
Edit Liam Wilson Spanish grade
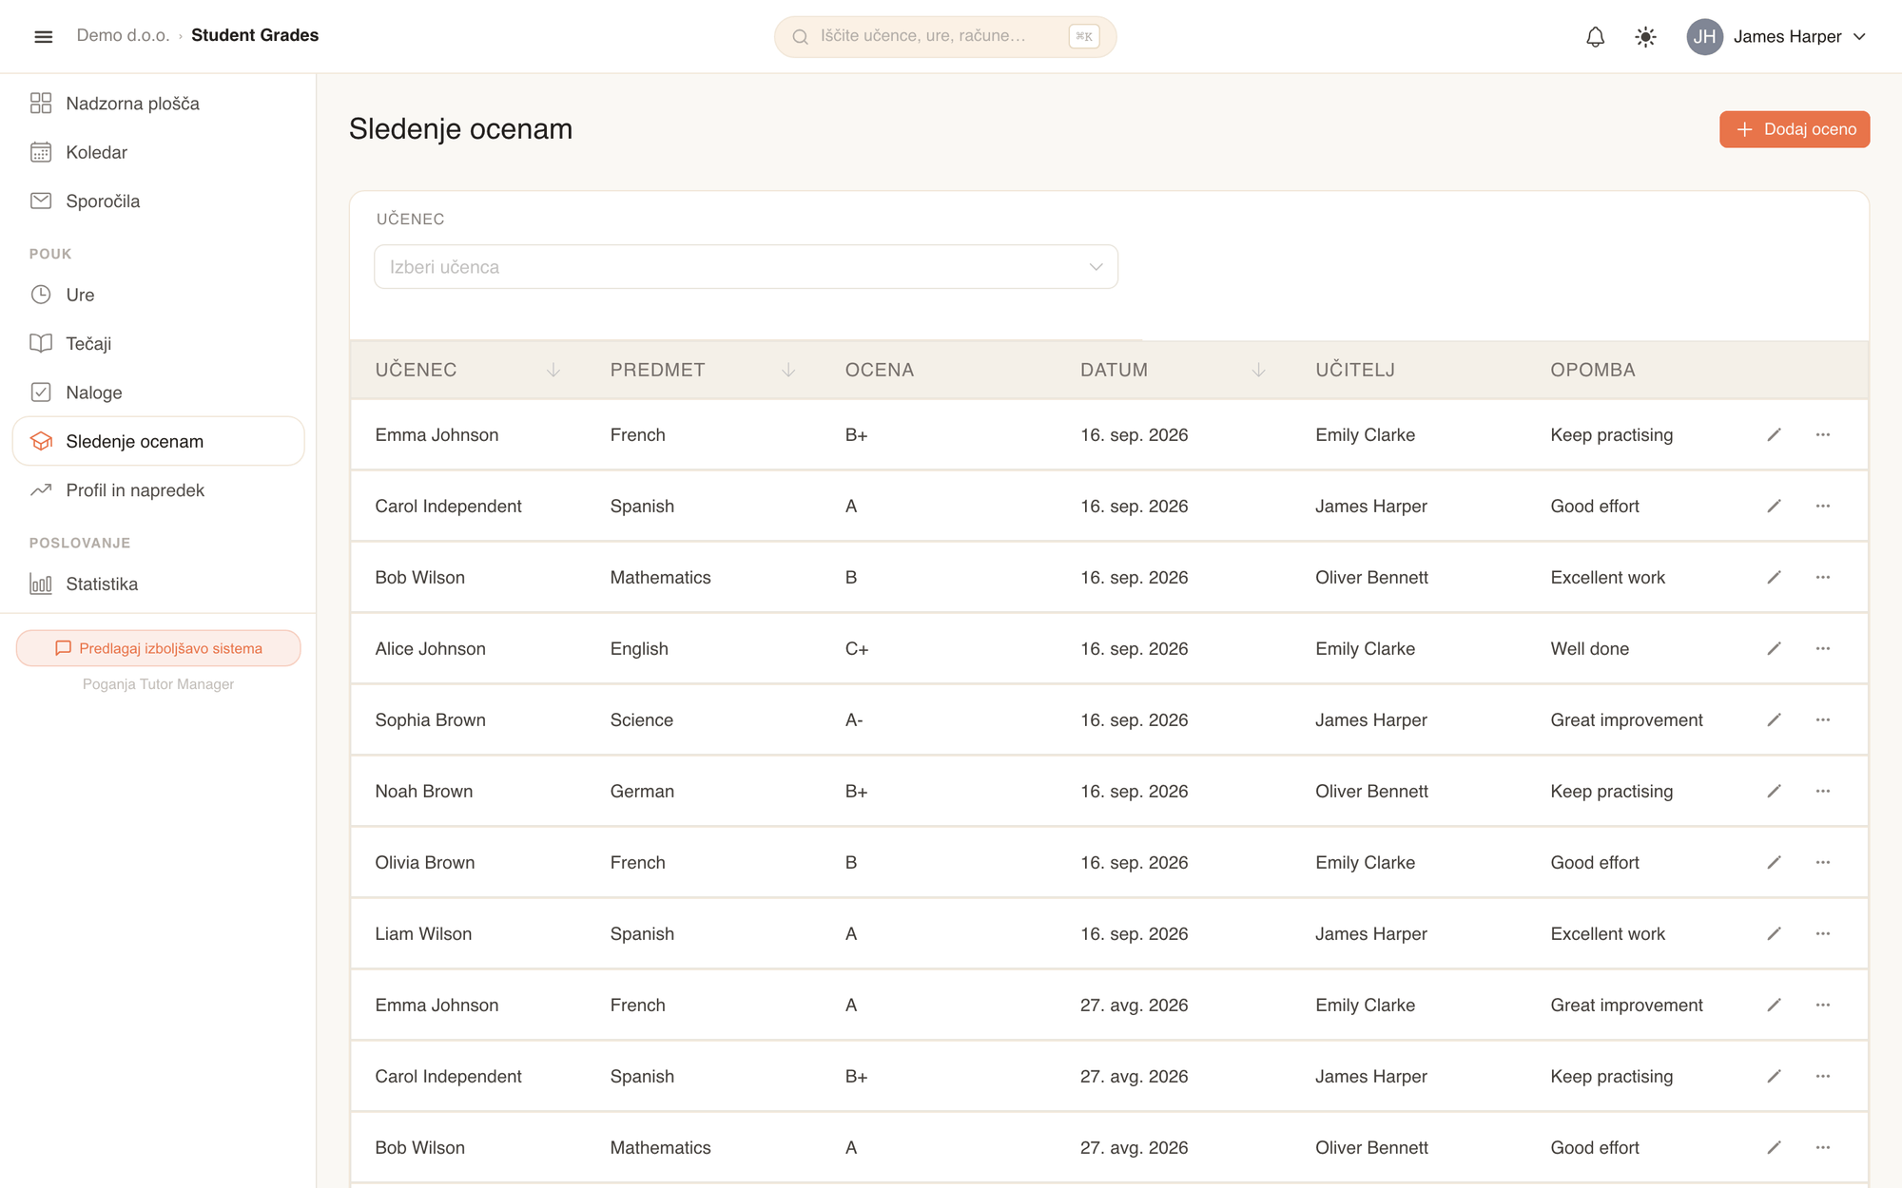coord(1774,933)
